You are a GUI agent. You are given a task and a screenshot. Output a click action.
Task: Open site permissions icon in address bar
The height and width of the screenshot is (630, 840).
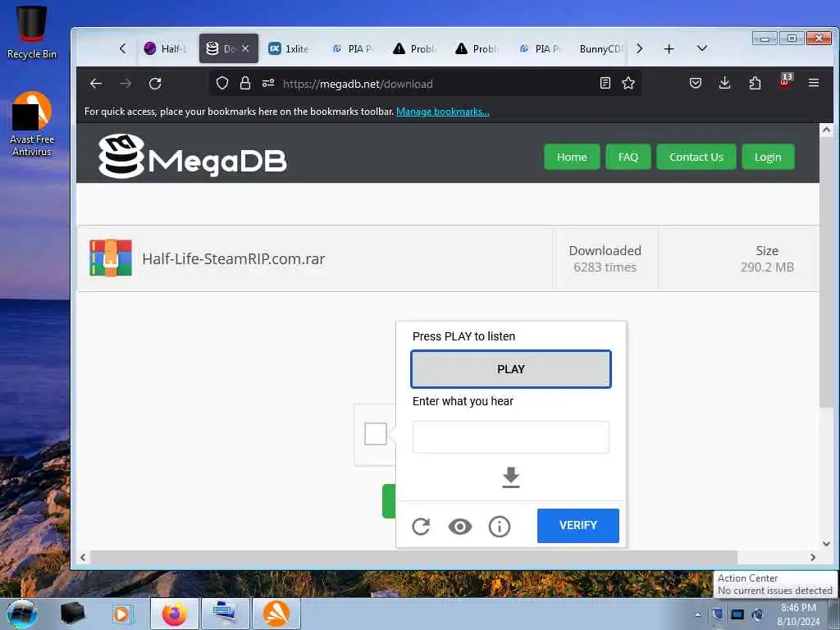point(268,84)
